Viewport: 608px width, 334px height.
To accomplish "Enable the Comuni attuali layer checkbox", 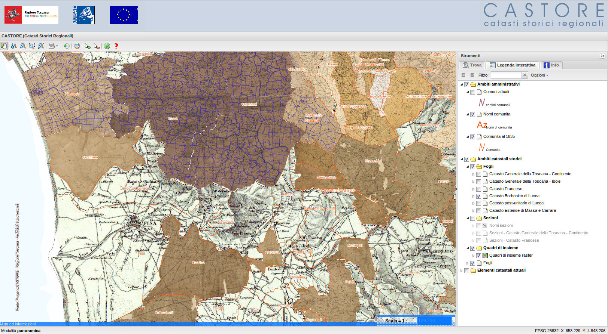I will pyautogui.click(x=473, y=92).
